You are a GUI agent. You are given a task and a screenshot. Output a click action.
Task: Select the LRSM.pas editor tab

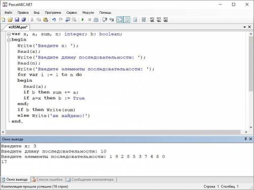pos(18,27)
